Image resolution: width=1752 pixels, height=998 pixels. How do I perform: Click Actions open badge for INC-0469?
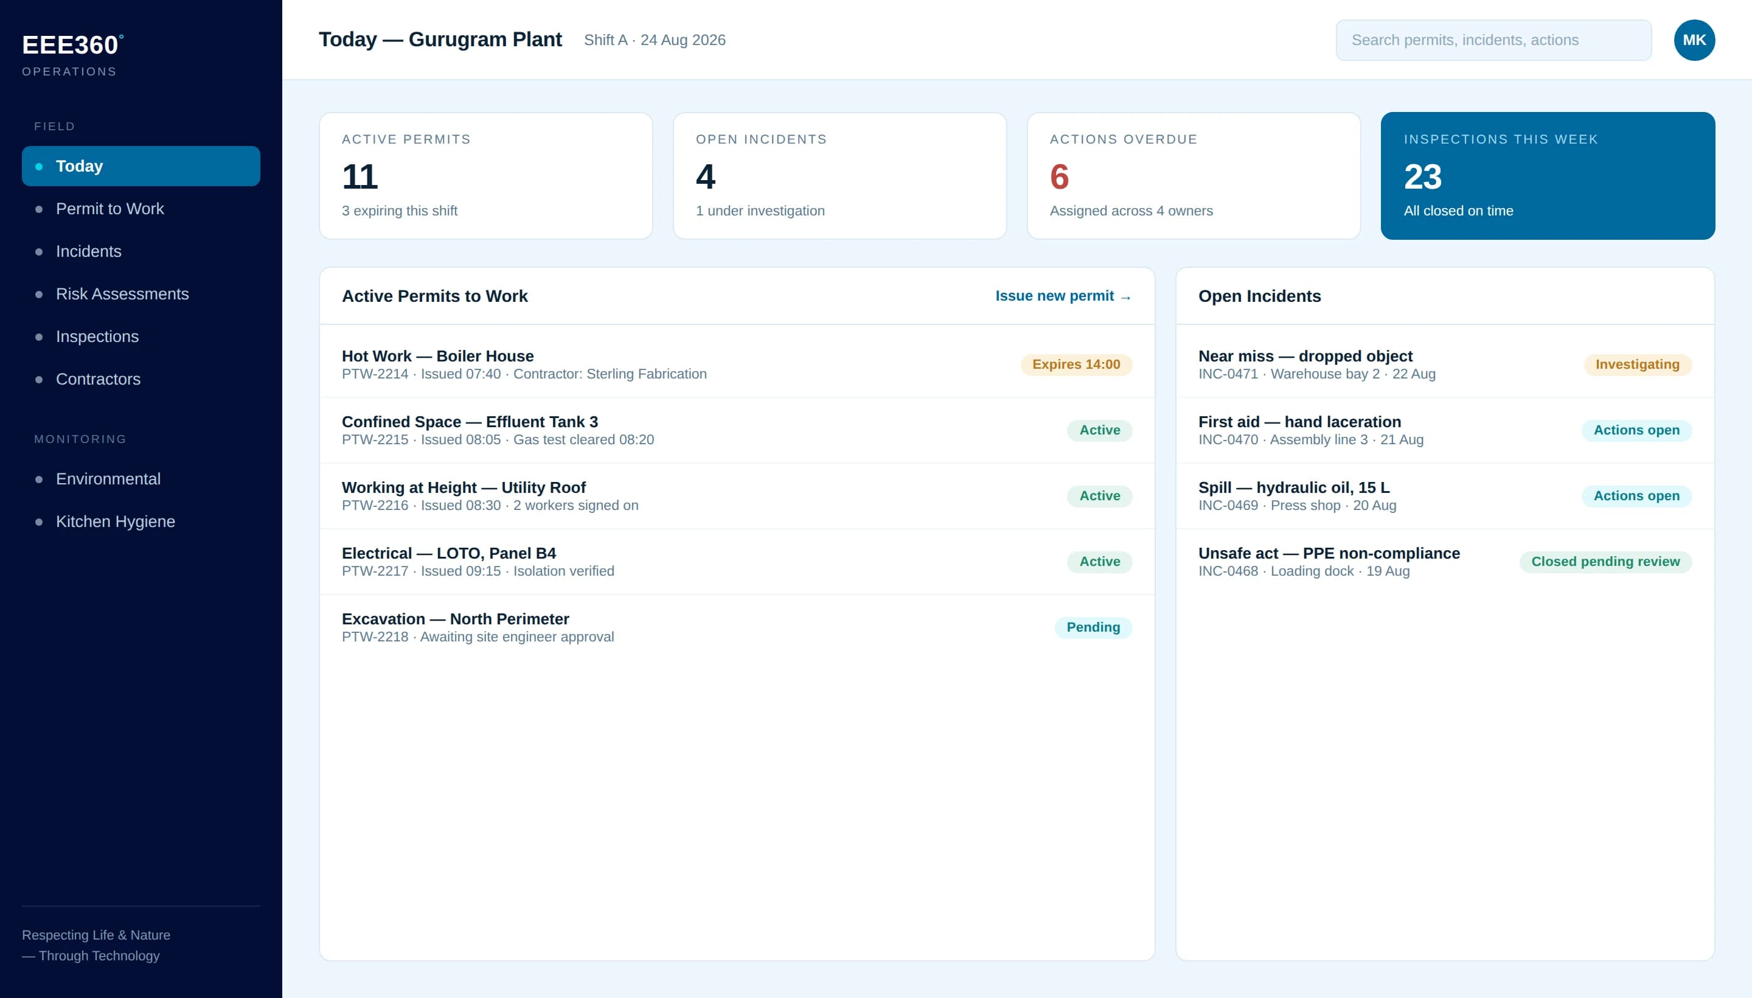1636,495
